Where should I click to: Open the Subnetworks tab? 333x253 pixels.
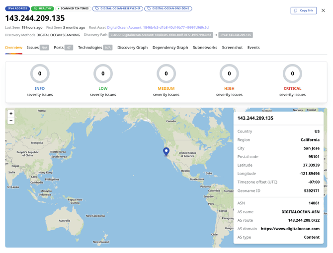pos(205,48)
